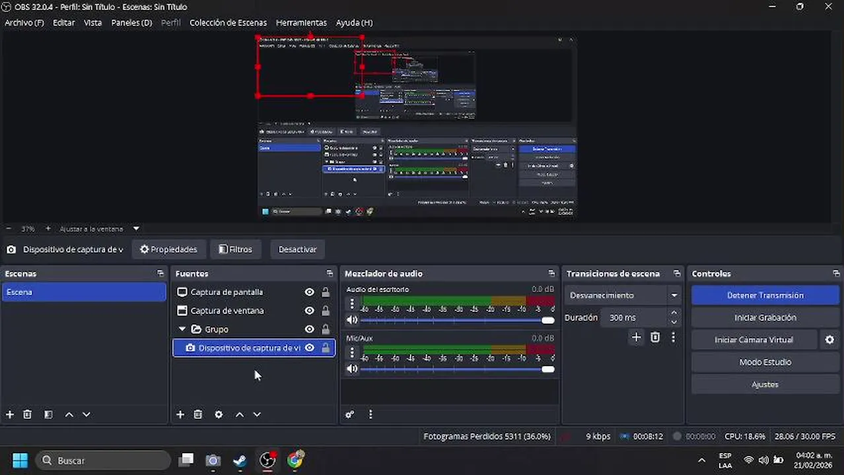Screen dimensions: 844x475
Task: Move scene down arrow in Escenas panel
Action: tap(86, 414)
